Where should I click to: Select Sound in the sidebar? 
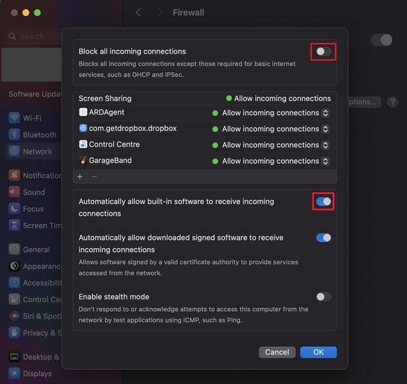coord(34,192)
